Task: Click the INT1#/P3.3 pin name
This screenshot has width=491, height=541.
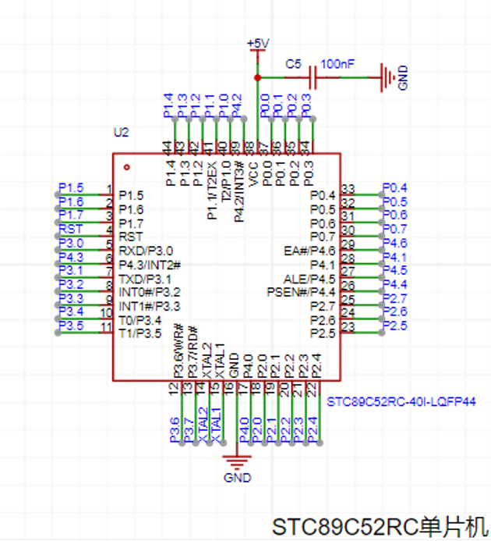Action: [150, 306]
